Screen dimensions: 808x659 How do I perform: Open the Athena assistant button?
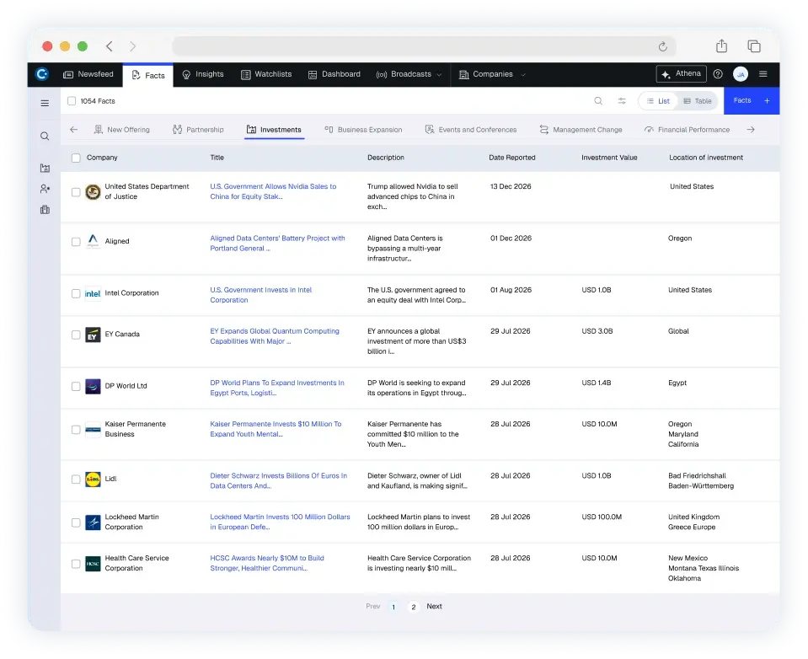682,74
